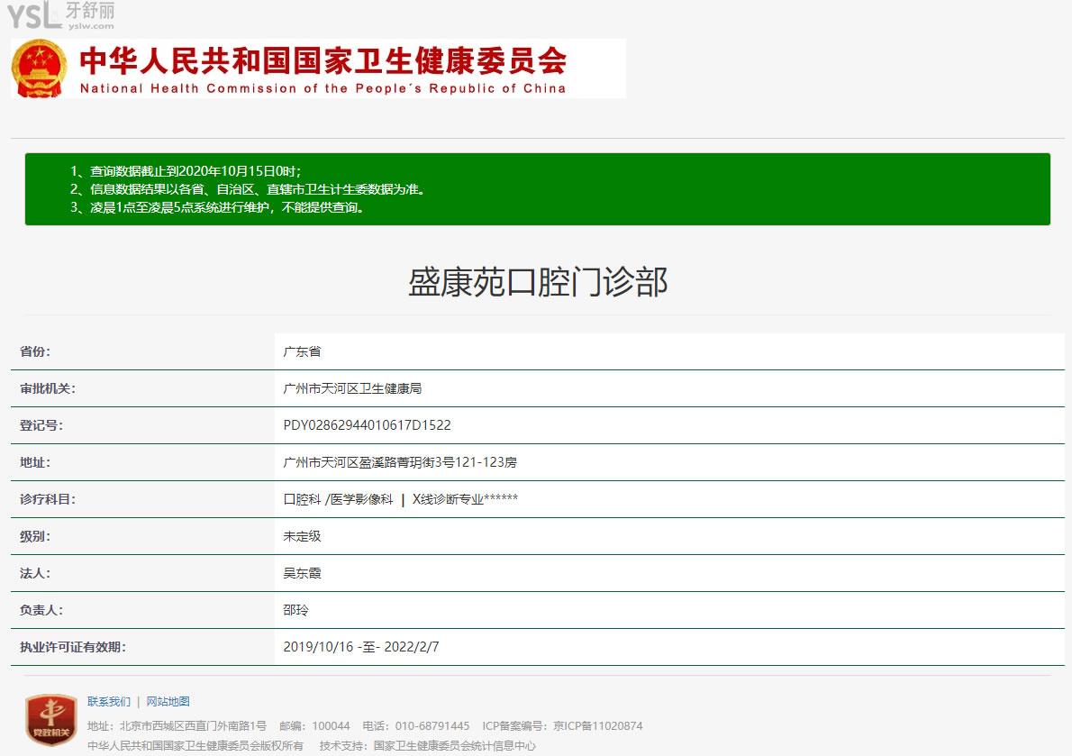Click the 法人: label
The width and height of the screenshot is (1072, 756).
click(x=35, y=573)
